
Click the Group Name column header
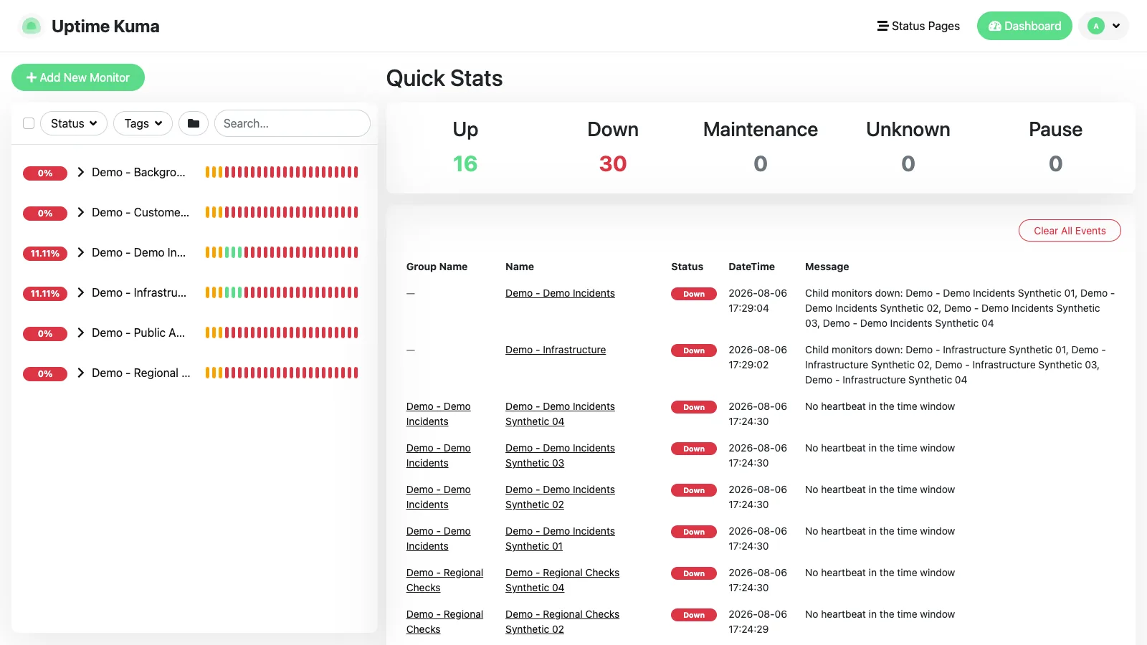[x=437, y=267]
